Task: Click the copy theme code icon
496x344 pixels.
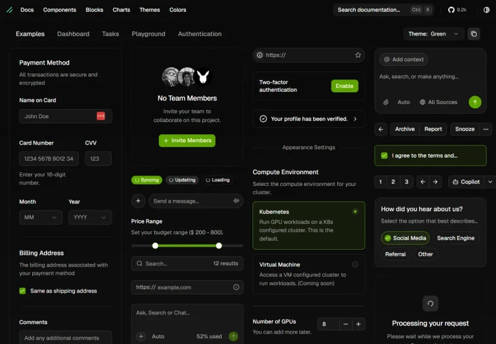Action: (473, 34)
